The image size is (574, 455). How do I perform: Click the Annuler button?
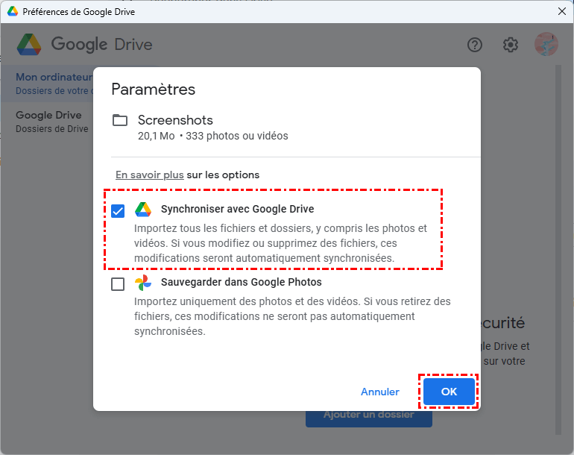pos(380,392)
